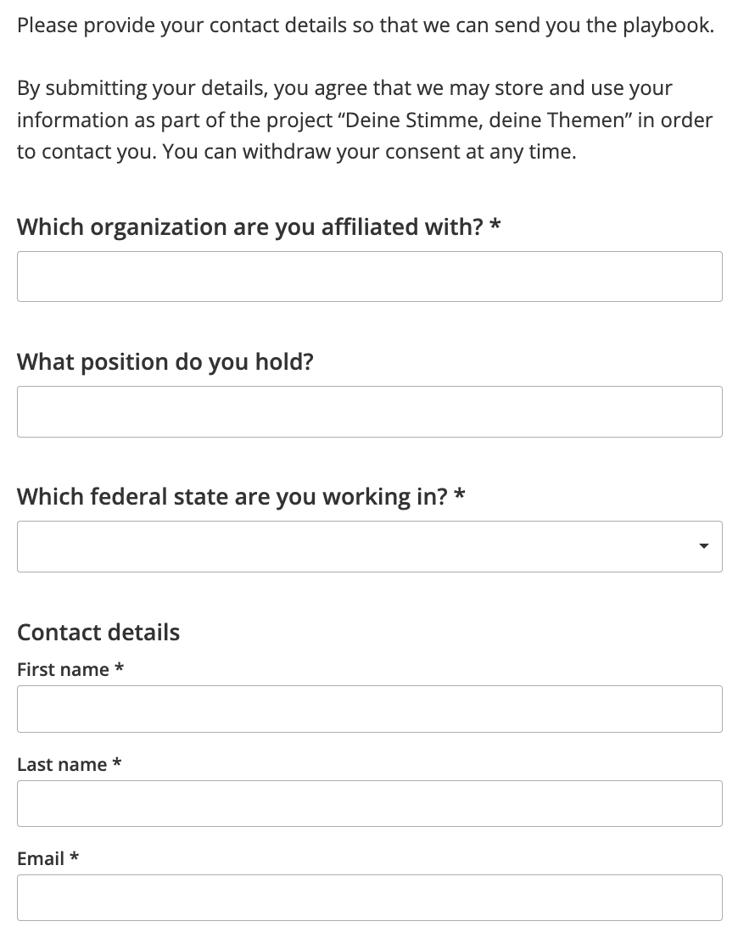The width and height of the screenshot is (738, 938).
Task: Click the 'What position do you hold?' label
Action: 165,362
